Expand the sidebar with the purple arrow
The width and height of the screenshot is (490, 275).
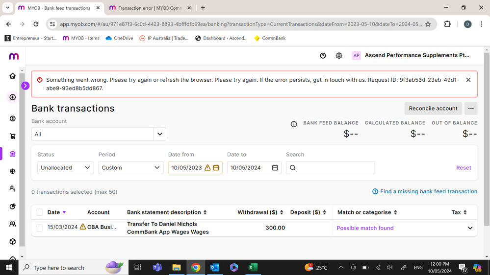coord(26,86)
